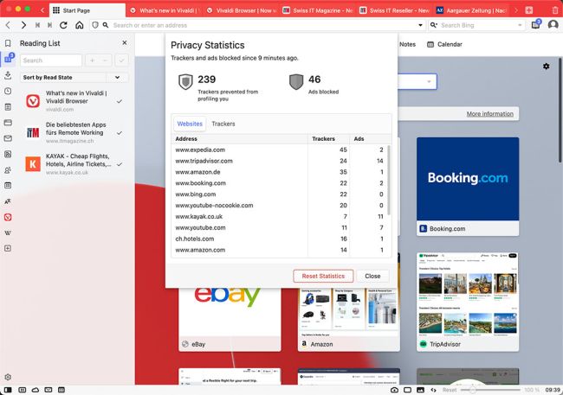Select the www.tripadvisor.com row
Viewport: 563px width, 395px height.
coord(280,161)
